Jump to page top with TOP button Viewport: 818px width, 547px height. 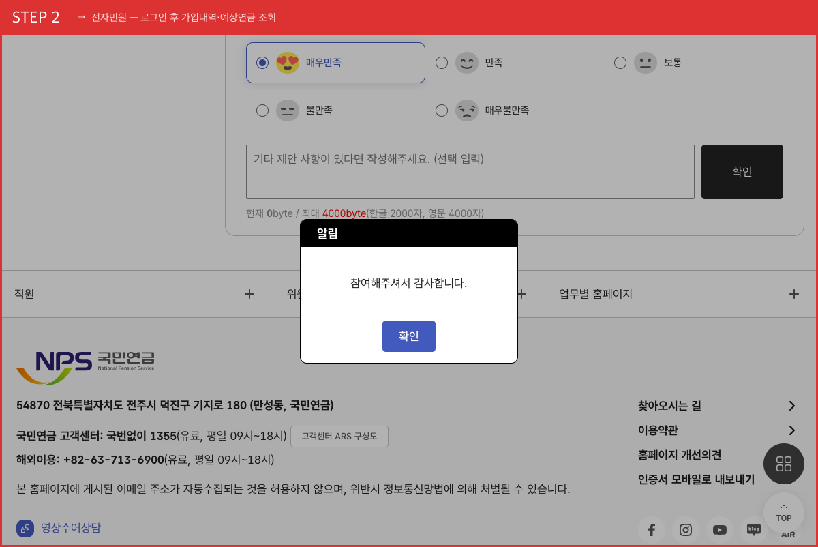(784, 513)
